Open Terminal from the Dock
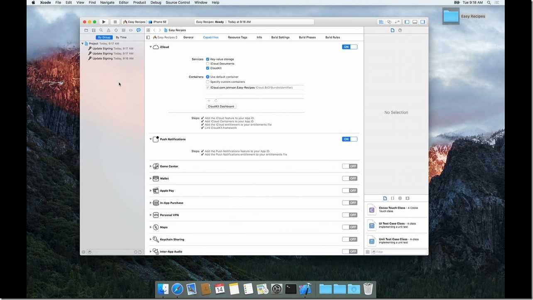Viewport: 533px width, 300px height. 291,289
